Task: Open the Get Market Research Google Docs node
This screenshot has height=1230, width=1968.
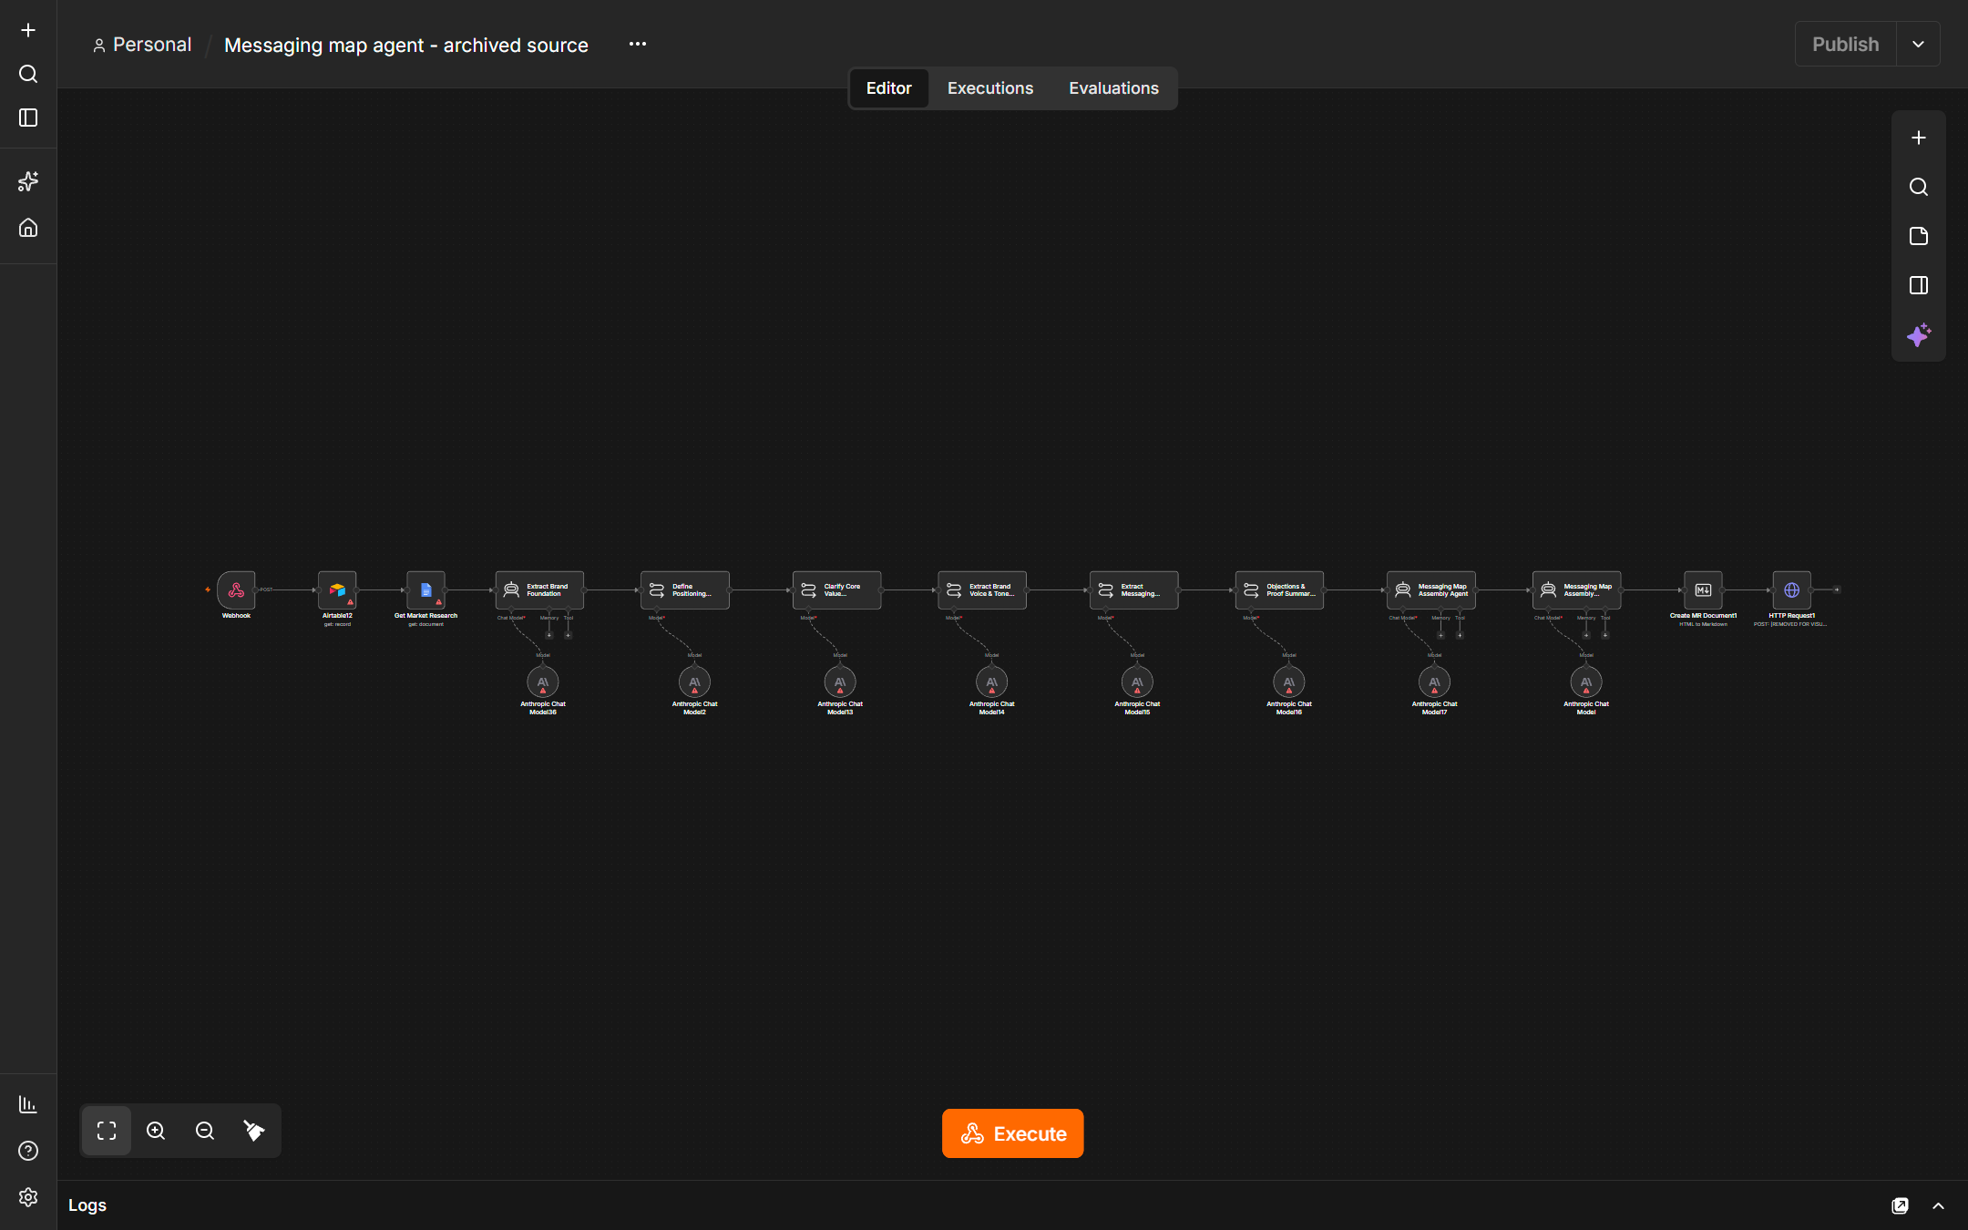Action: point(425,590)
